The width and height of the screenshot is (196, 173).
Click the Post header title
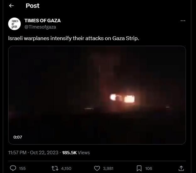[x=32, y=6]
